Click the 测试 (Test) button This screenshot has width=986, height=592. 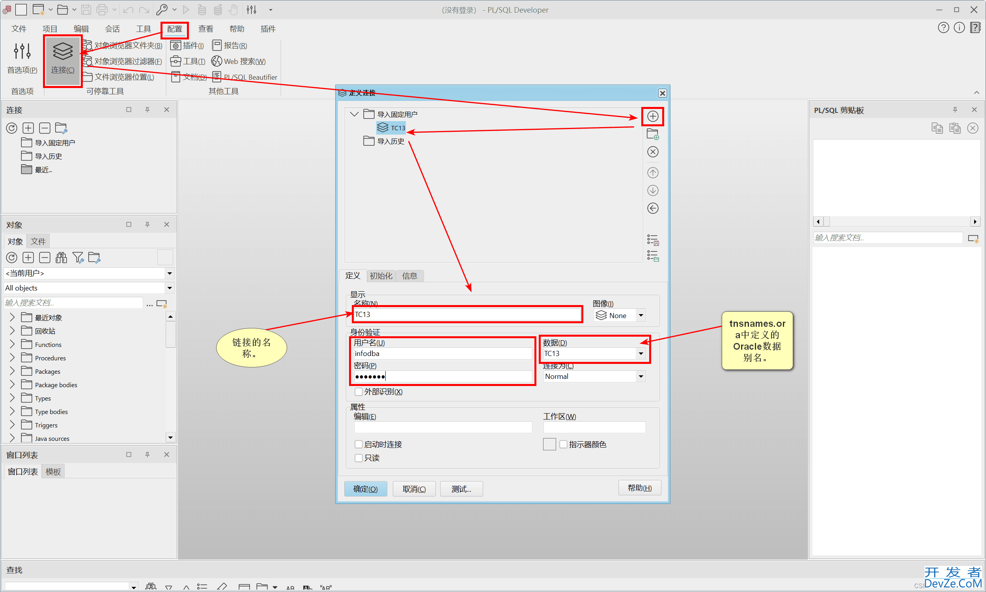click(x=461, y=489)
